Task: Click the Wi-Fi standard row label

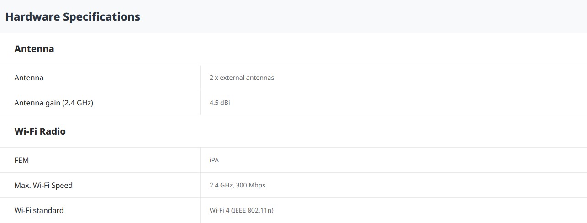Action: [x=39, y=210]
